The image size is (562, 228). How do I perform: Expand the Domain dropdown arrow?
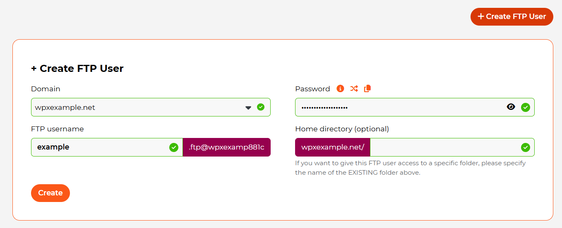tap(248, 107)
